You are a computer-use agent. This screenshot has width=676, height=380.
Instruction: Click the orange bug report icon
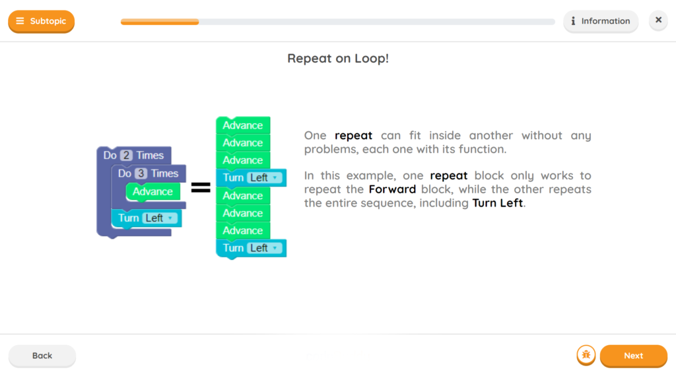[x=586, y=355]
